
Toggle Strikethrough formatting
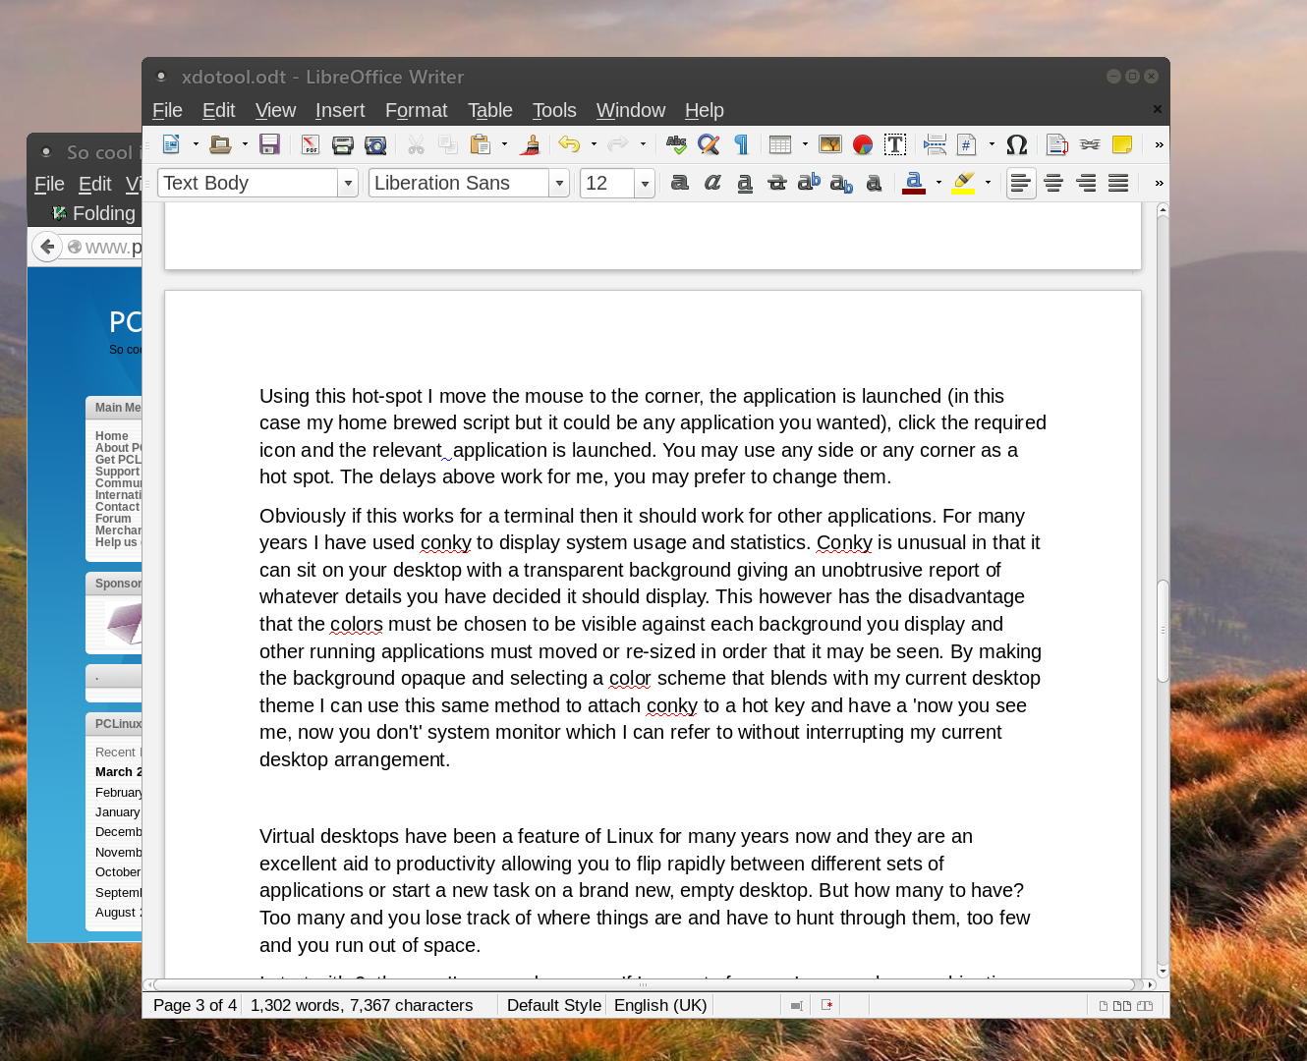click(x=777, y=183)
